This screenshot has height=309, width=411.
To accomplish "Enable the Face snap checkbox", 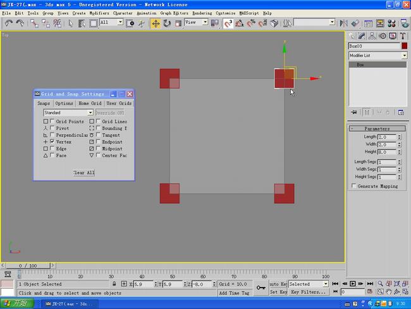I will [52, 155].
